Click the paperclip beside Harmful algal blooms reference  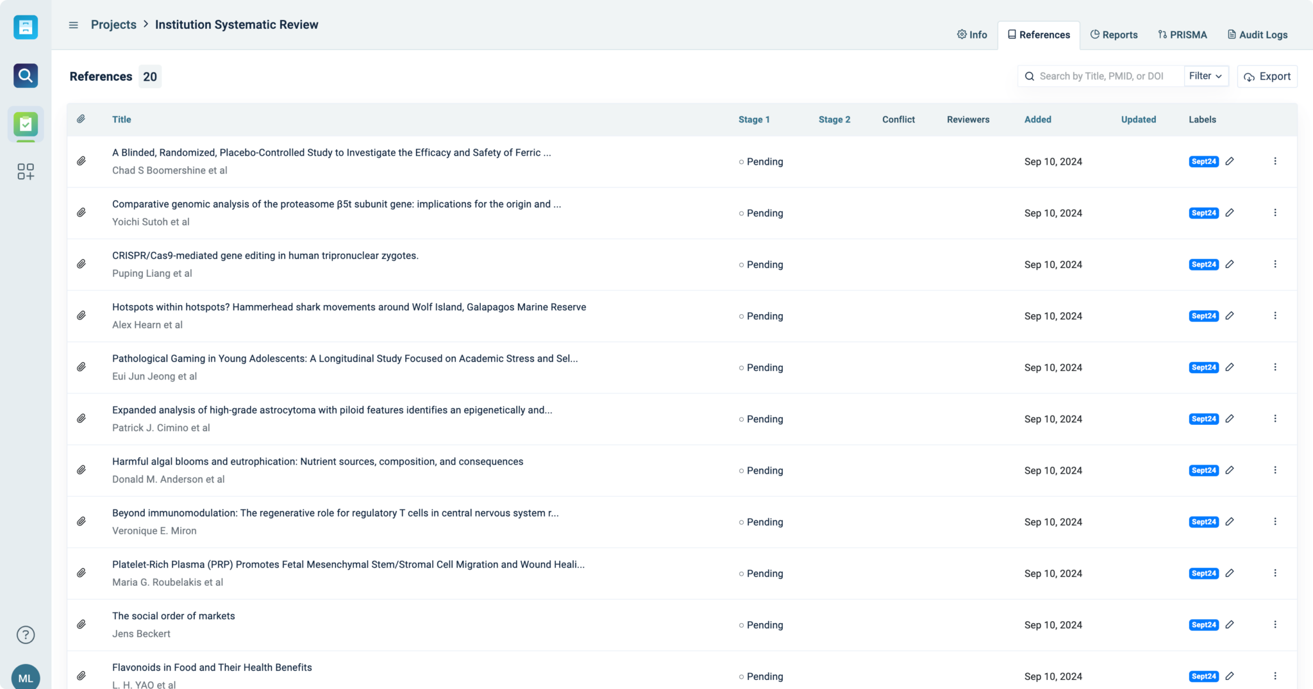pyautogui.click(x=81, y=470)
